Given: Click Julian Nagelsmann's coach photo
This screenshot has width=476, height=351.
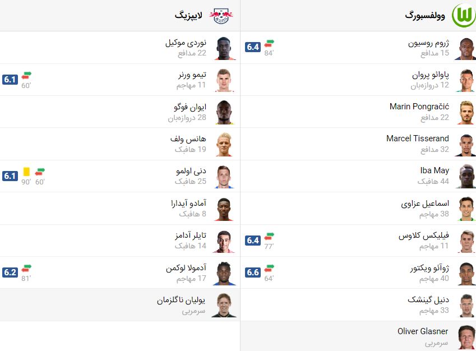Looking at the screenshot, I should pyautogui.click(x=224, y=305).
